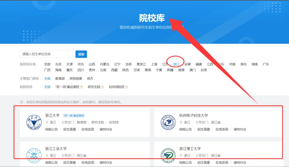Filter by 陕西 location
The image size is (289, 167).
pos(126,70)
